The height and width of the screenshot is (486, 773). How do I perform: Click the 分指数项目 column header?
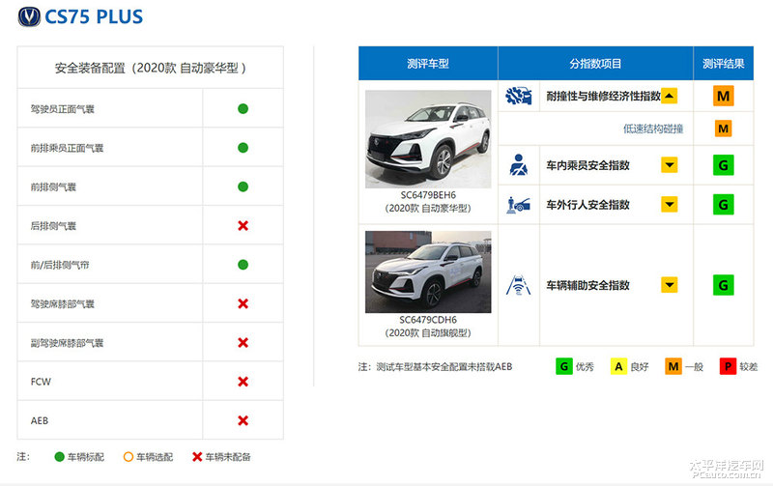(x=595, y=63)
